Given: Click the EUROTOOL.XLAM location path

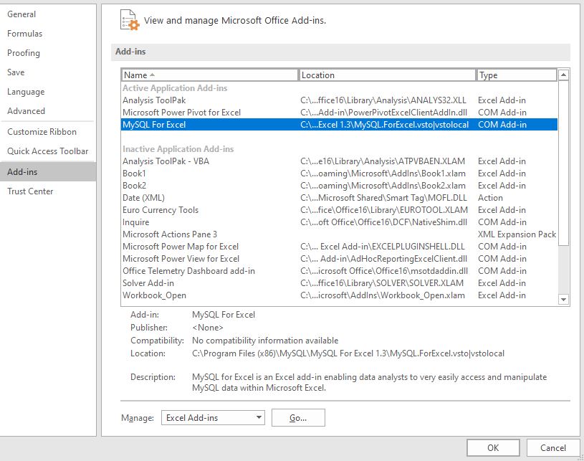Looking at the screenshot, I should click(x=384, y=210).
